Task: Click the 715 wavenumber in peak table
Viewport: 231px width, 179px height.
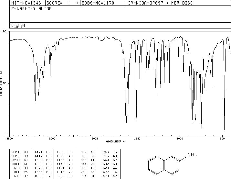Action: click(106, 156)
